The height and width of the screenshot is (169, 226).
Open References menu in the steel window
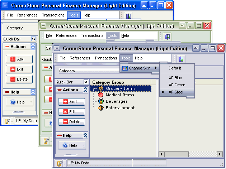[80, 58]
